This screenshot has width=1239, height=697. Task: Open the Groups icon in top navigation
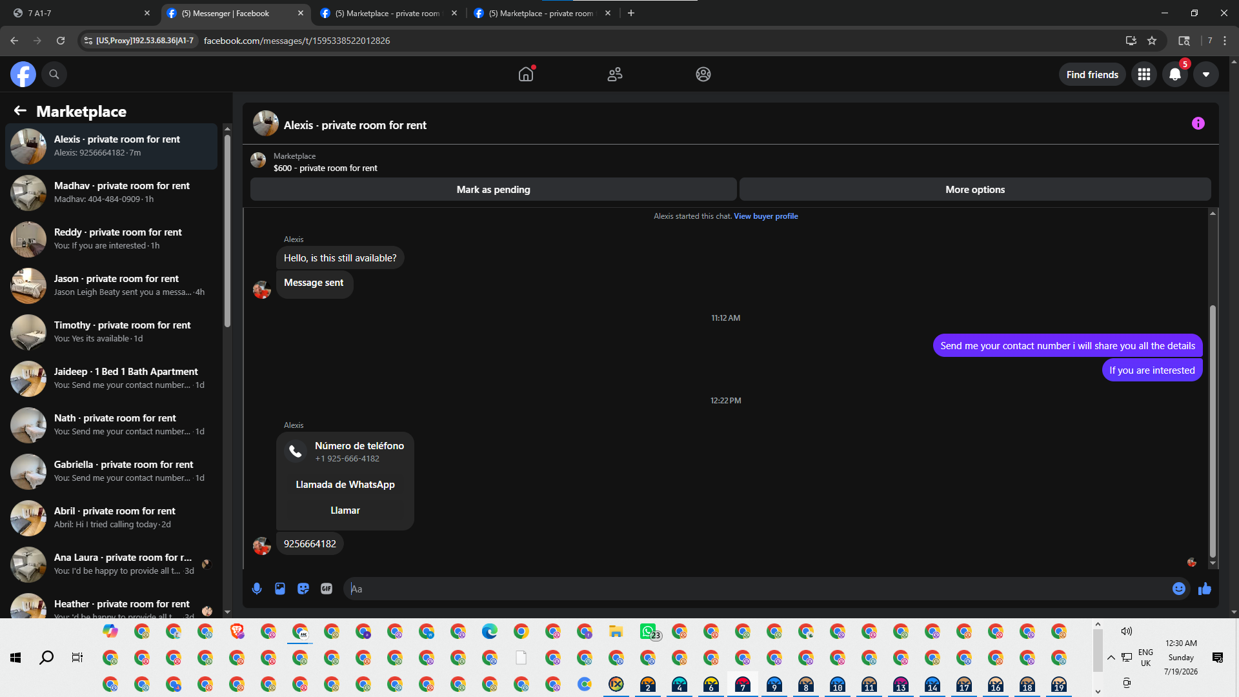pyautogui.click(x=703, y=74)
